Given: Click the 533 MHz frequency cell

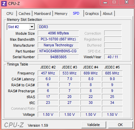Looking at the screenshot, I should [69, 73].
